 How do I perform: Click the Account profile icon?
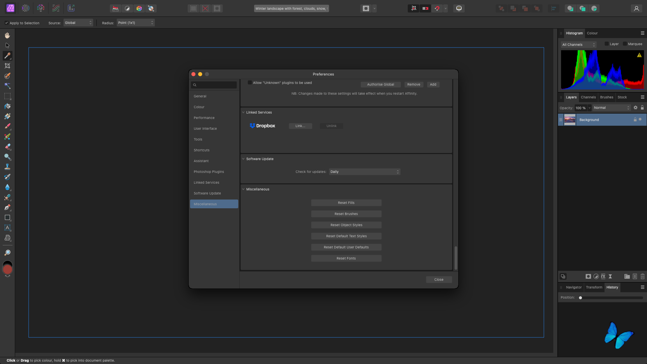[636, 8]
